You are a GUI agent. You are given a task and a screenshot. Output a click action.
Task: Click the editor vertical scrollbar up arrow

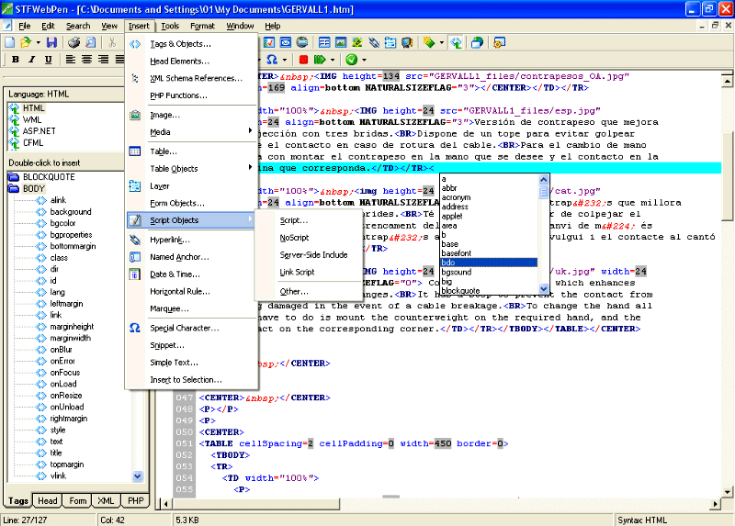pyautogui.click(x=727, y=81)
